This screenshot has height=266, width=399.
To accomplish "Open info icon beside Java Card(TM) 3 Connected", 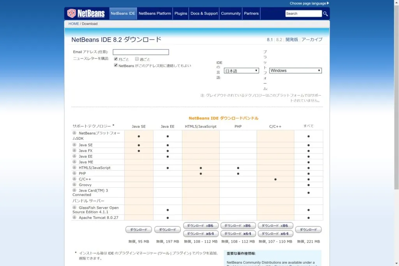I will tap(74, 190).
